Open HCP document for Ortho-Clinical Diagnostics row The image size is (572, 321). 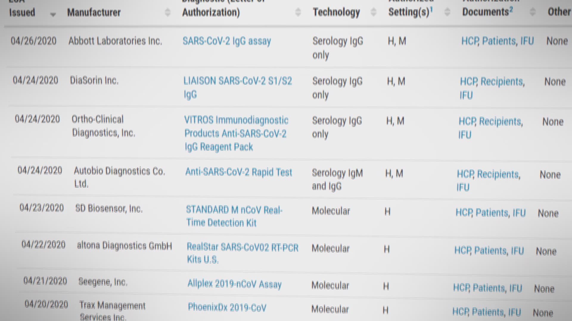(467, 121)
